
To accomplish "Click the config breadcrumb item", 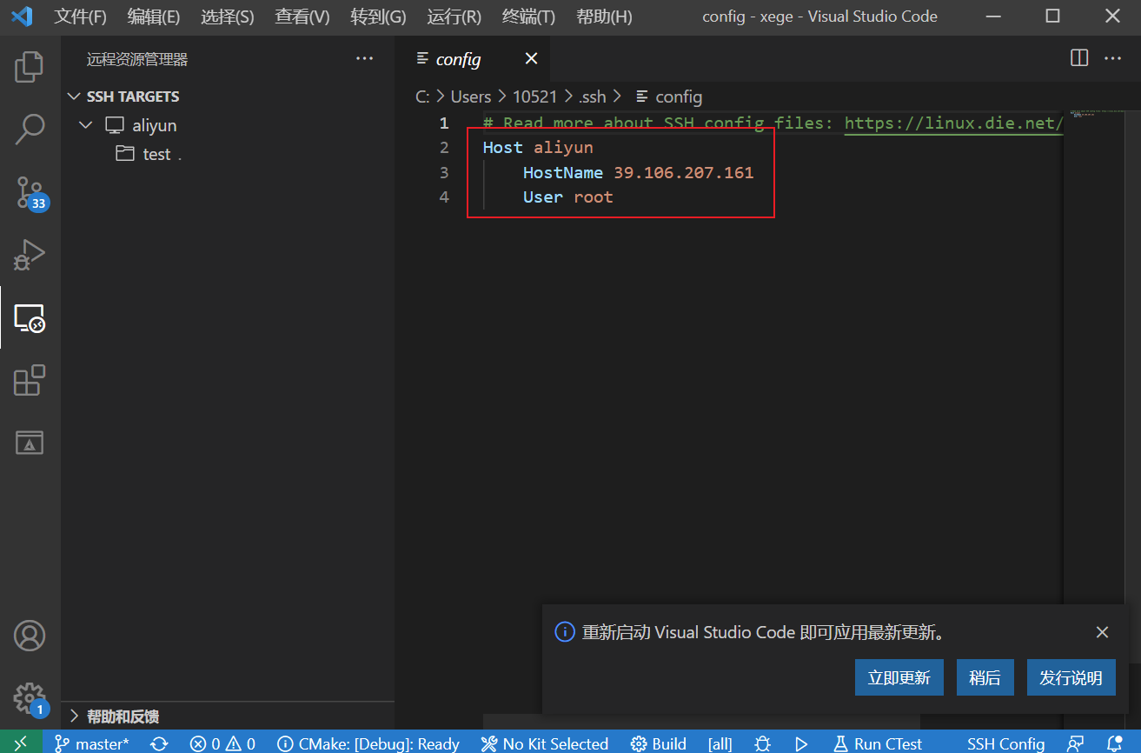I will (x=668, y=97).
